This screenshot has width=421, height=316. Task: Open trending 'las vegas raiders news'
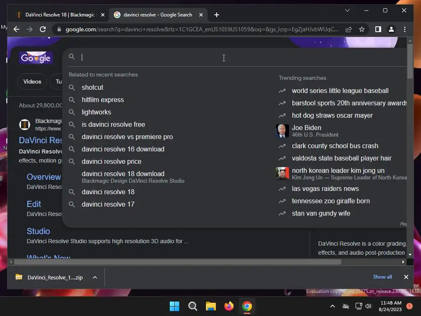325,188
